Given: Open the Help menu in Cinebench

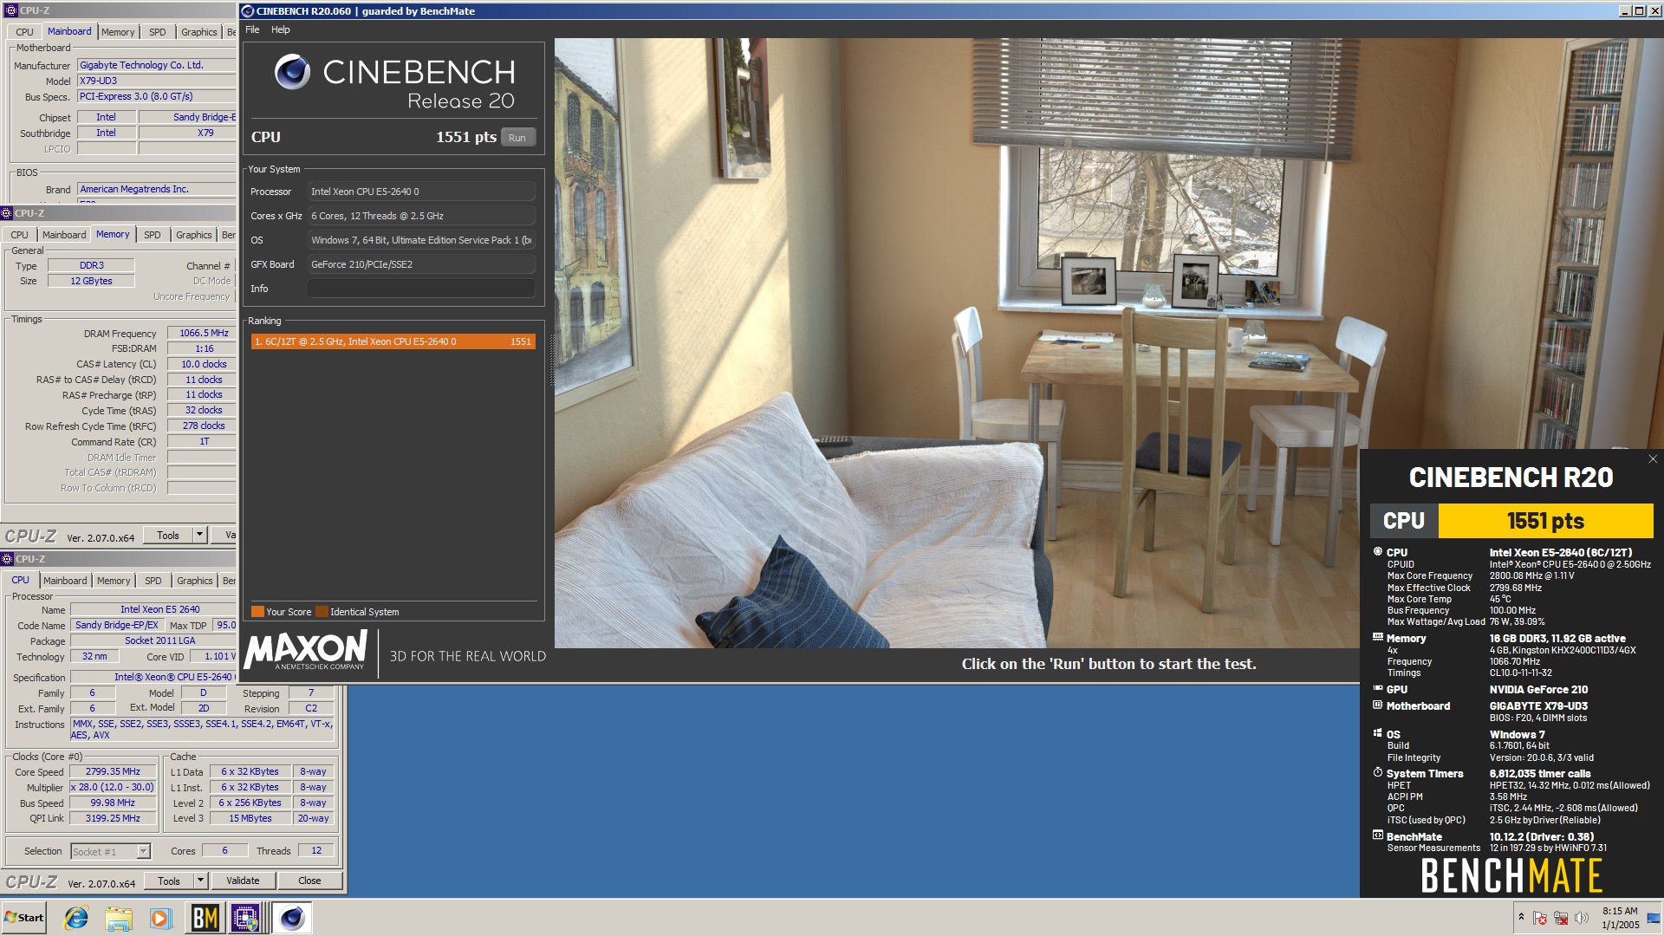Looking at the screenshot, I should (x=281, y=29).
